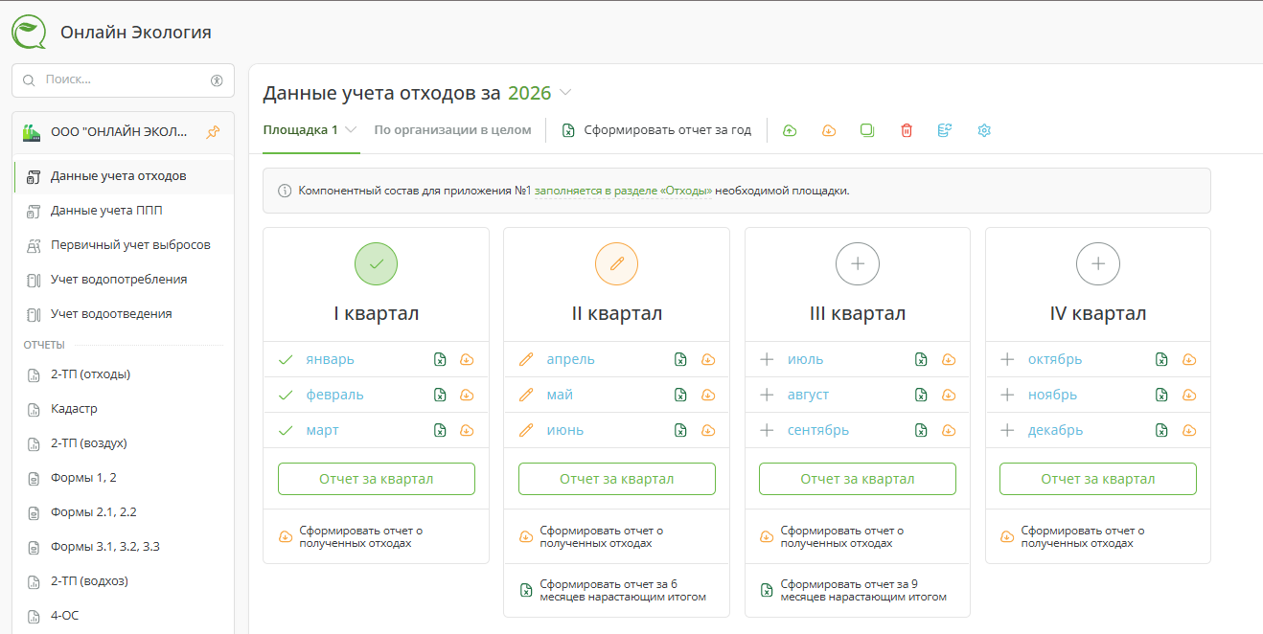Click the orange cloud download toolbar icon
The image size is (1263, 634).
(x=829, y=130)
